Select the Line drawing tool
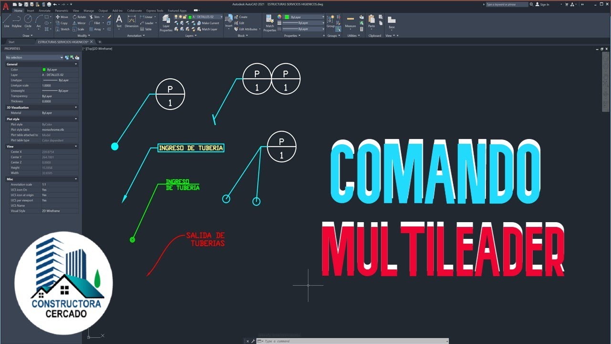This screenshot has width=611, height=344. tap(7, 21)
